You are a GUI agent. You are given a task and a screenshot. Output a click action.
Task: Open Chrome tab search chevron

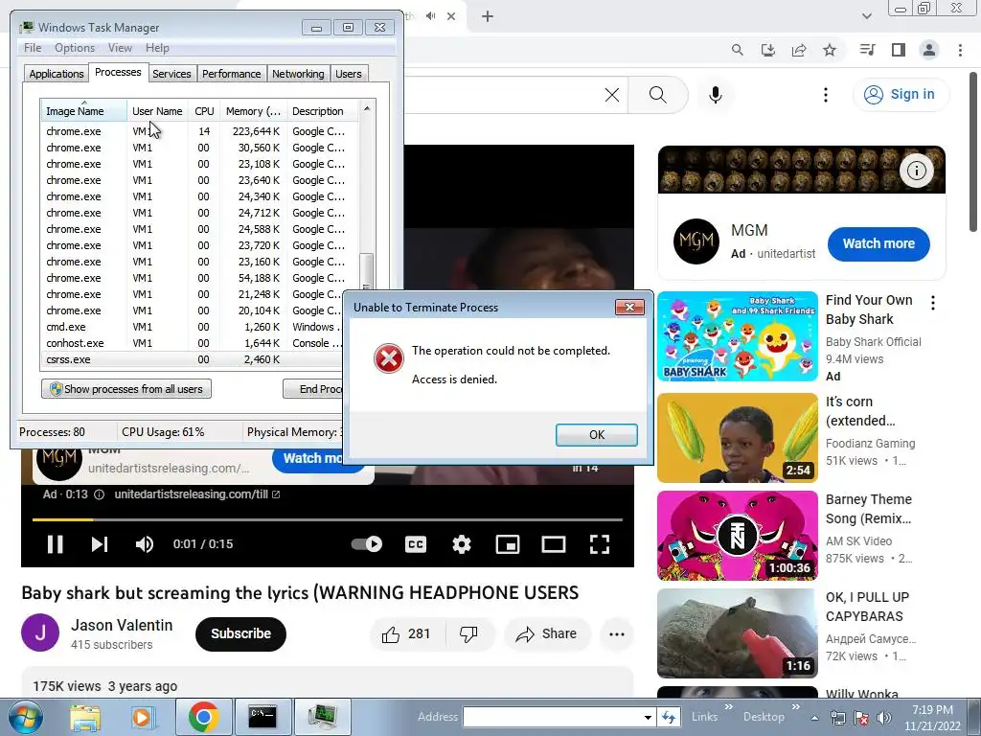click(x=866, y=16)
